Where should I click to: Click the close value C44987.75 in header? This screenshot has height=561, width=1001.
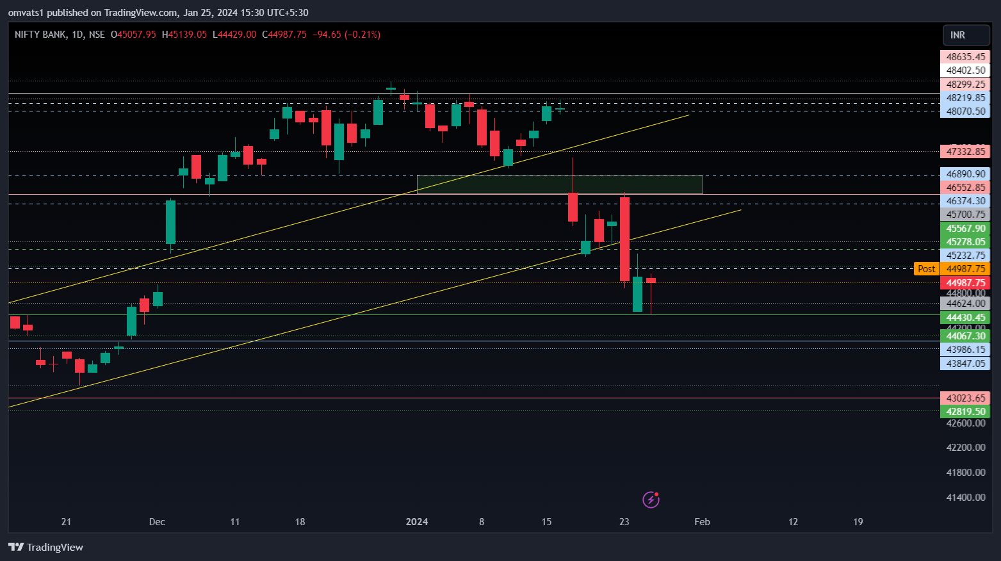(284, 35)
